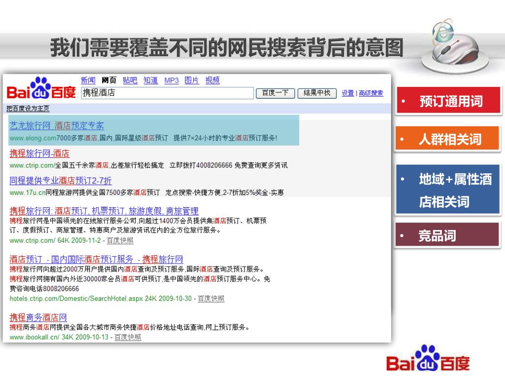Click the 百度一下 search button

pos(275,93)
